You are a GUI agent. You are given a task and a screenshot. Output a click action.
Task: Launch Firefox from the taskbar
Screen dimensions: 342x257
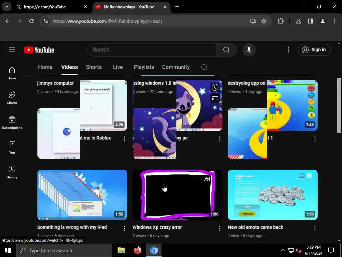[x=137, y=250]
